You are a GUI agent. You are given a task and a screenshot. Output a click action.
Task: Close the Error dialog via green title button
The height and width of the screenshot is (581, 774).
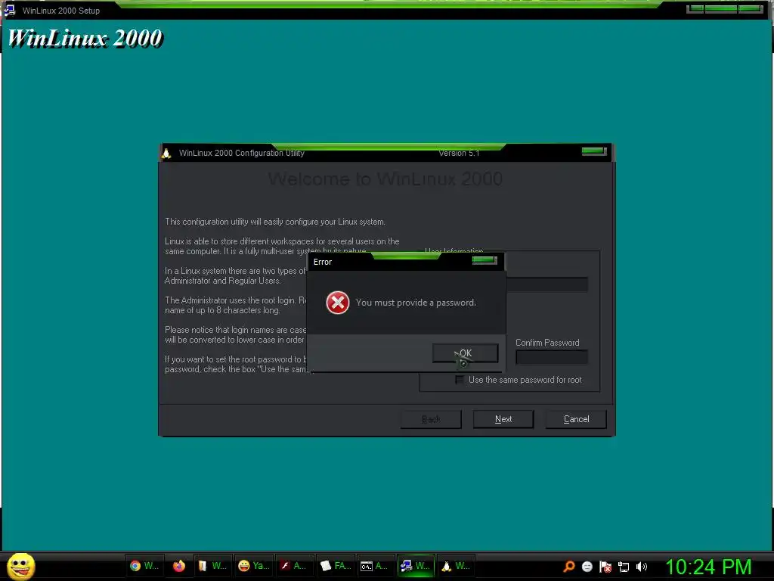coord(485,260)
